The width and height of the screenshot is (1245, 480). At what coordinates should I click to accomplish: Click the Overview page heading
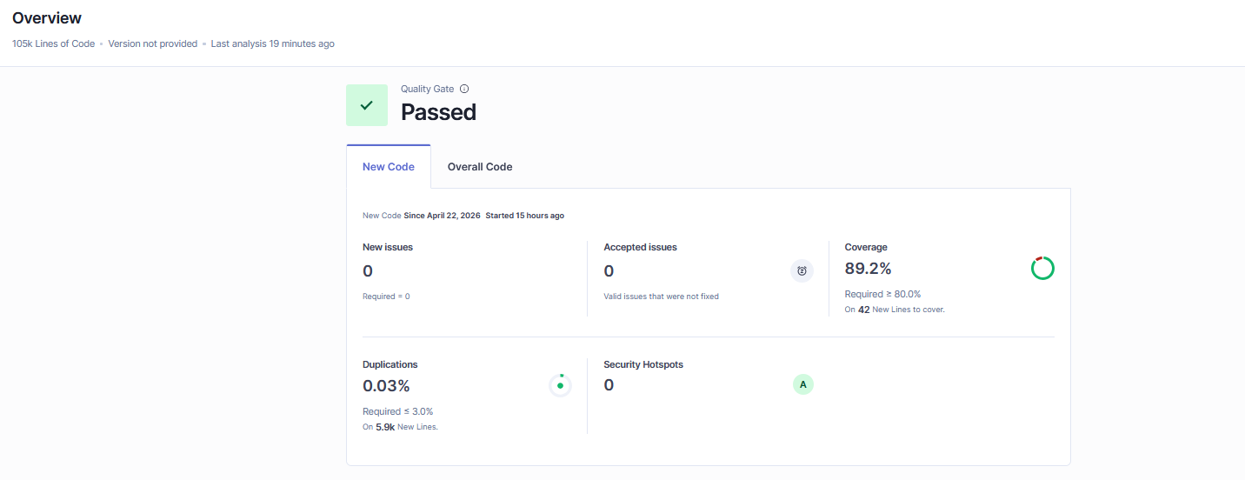click(x=47, y=18)
